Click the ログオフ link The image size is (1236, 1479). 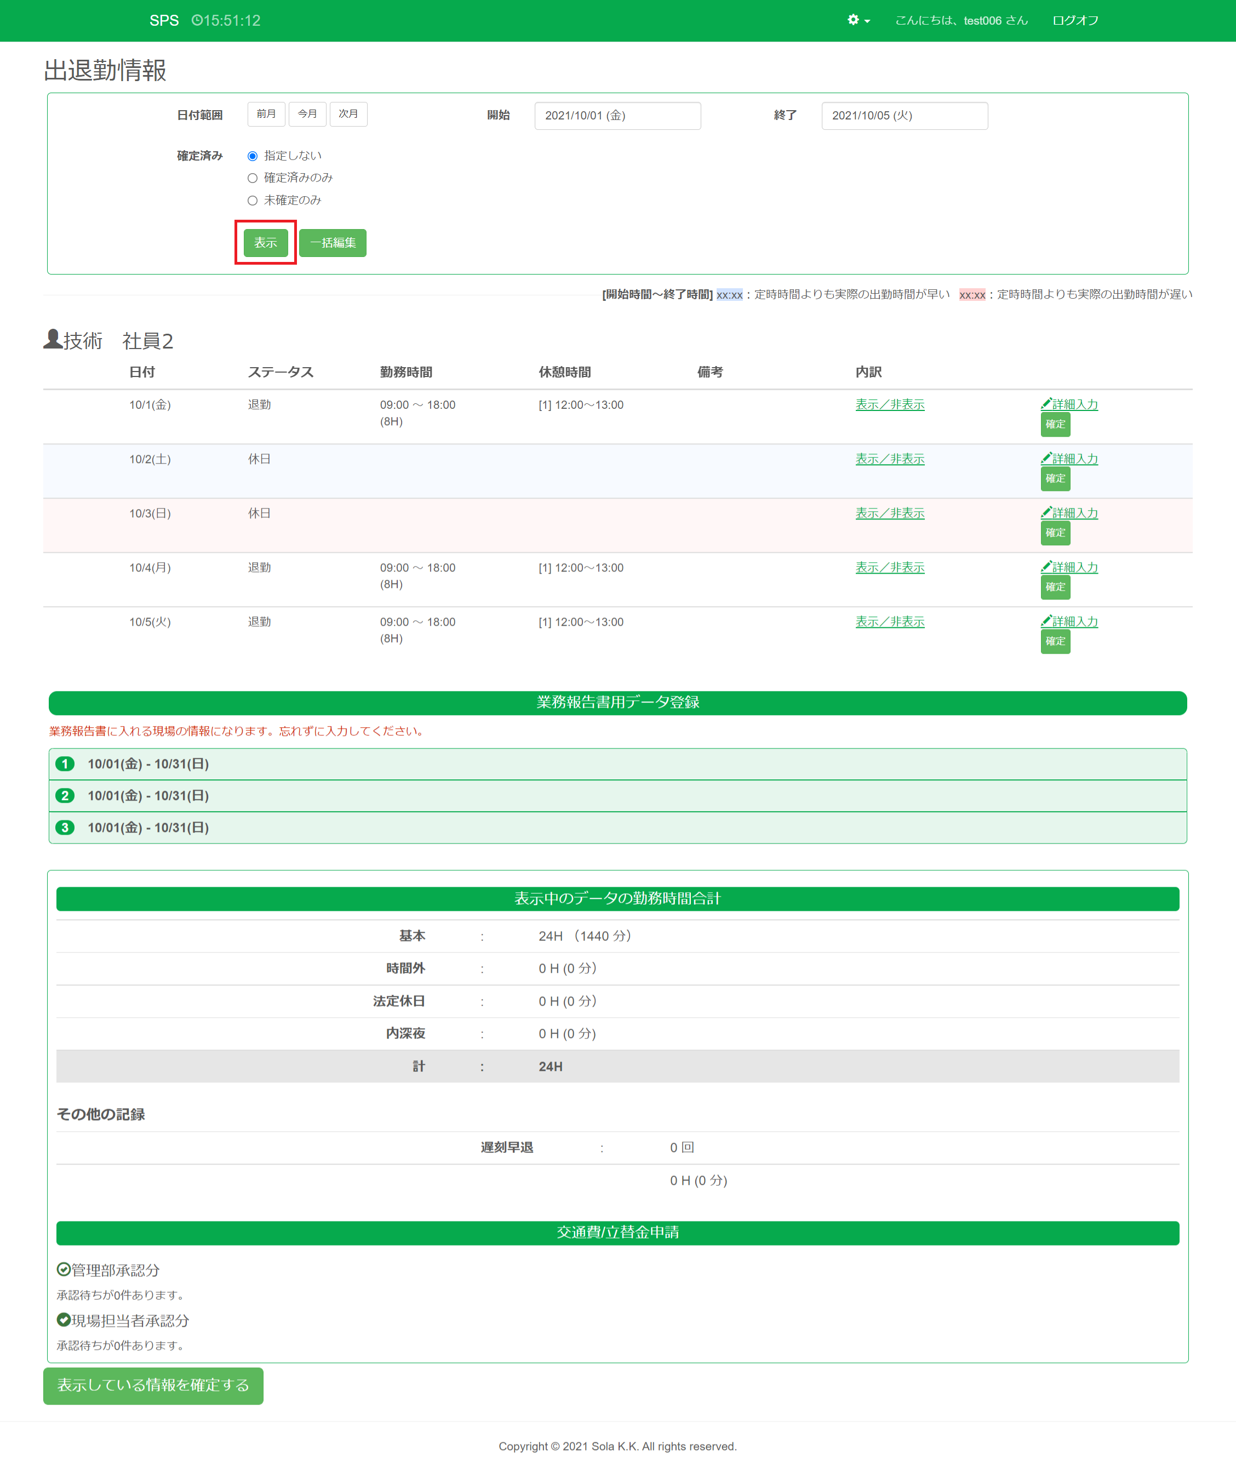pyautogui.click(x=1075, y=20)
